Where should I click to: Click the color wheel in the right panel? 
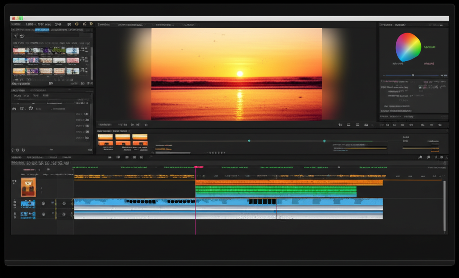coord(408,47)
